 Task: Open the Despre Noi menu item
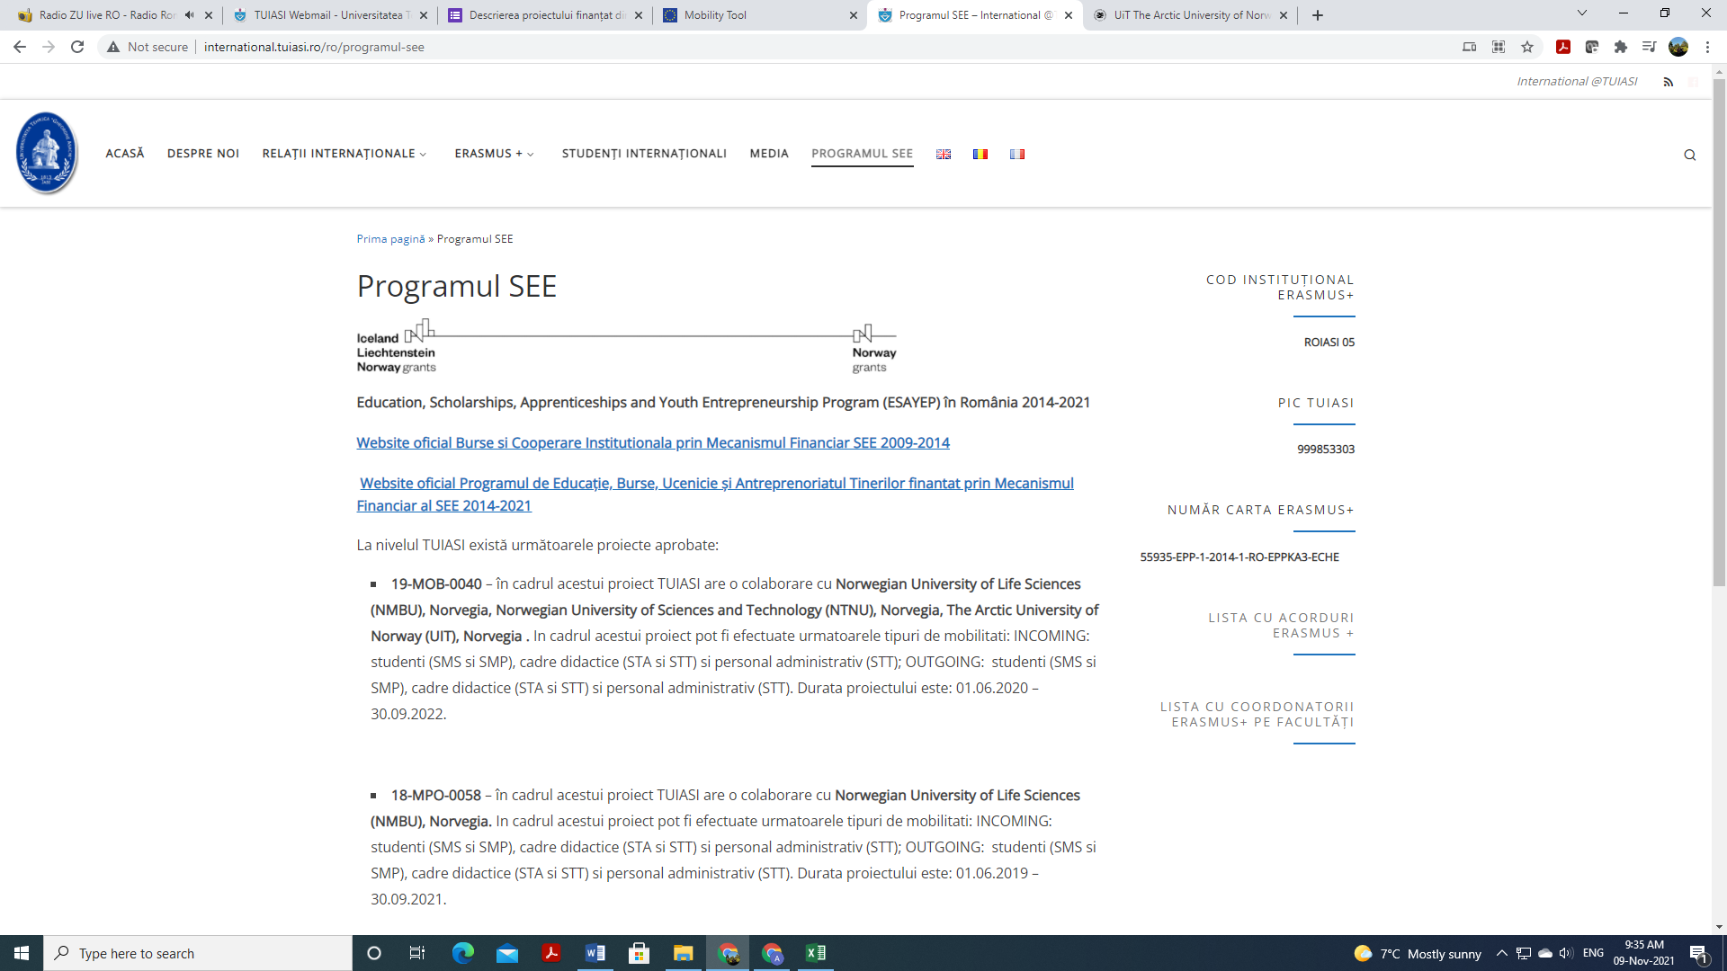coord(203,154)
